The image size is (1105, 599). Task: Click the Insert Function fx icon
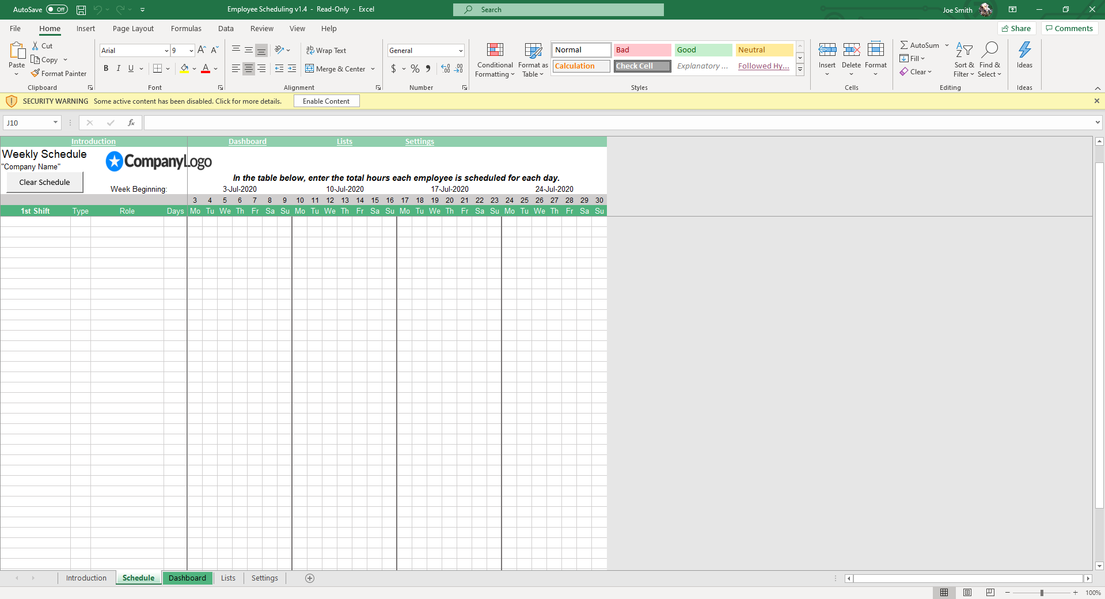[x=131, y=123]
